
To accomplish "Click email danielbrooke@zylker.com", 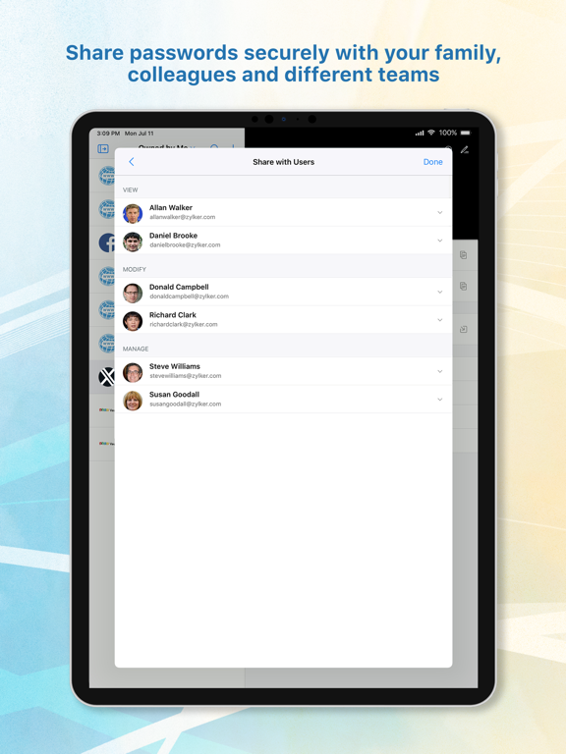I will (185, 244).
